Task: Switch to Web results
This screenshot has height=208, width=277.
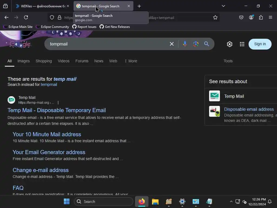Action: click(113, 61)
